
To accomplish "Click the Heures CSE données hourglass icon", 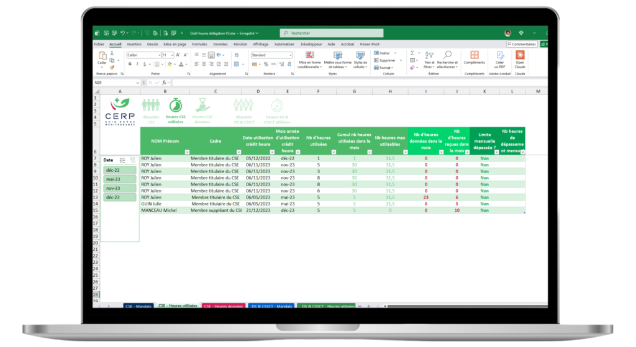I will click(203, 105).
